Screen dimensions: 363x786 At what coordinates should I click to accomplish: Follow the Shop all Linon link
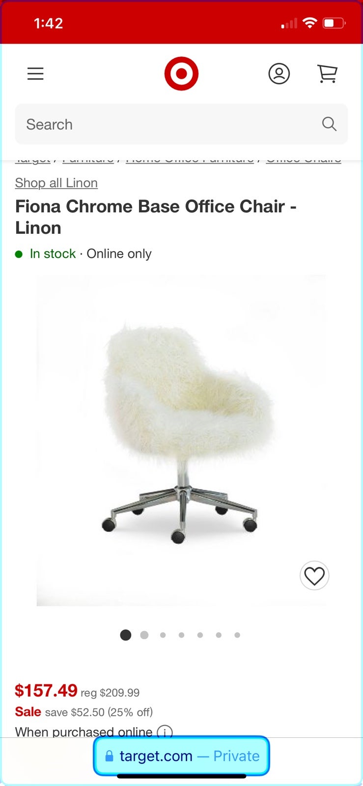[56, 183]
